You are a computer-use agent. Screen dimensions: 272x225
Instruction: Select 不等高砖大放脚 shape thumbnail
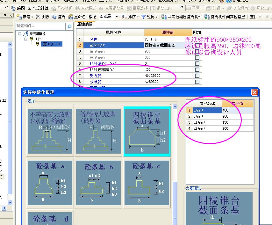50,131
